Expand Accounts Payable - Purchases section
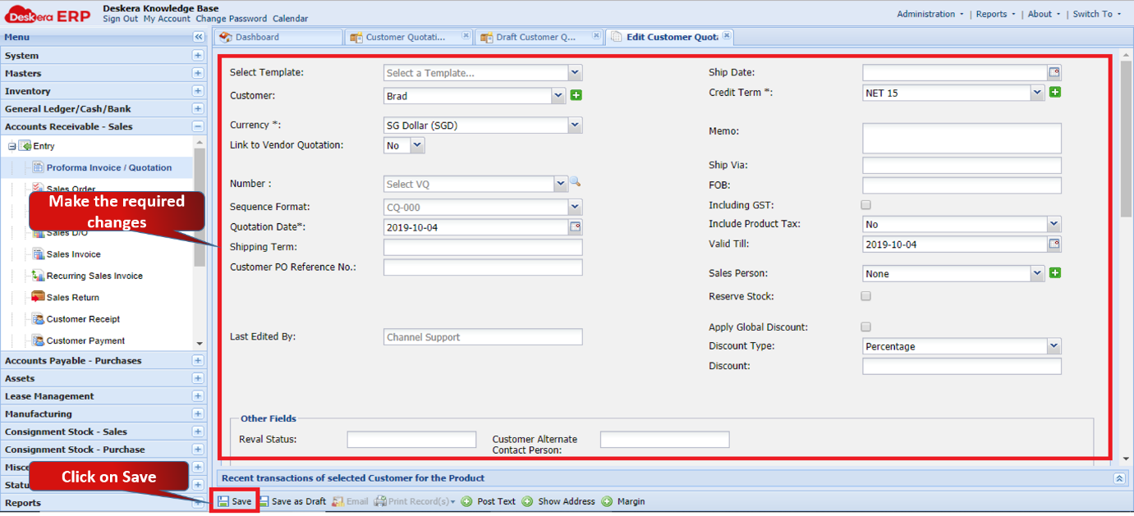 point(198,360)
